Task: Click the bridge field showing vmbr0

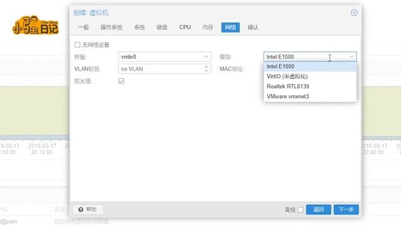Action: click(x=164, y=57)
